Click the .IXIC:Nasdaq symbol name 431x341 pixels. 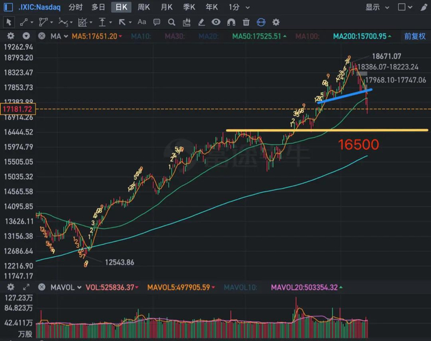39,7
